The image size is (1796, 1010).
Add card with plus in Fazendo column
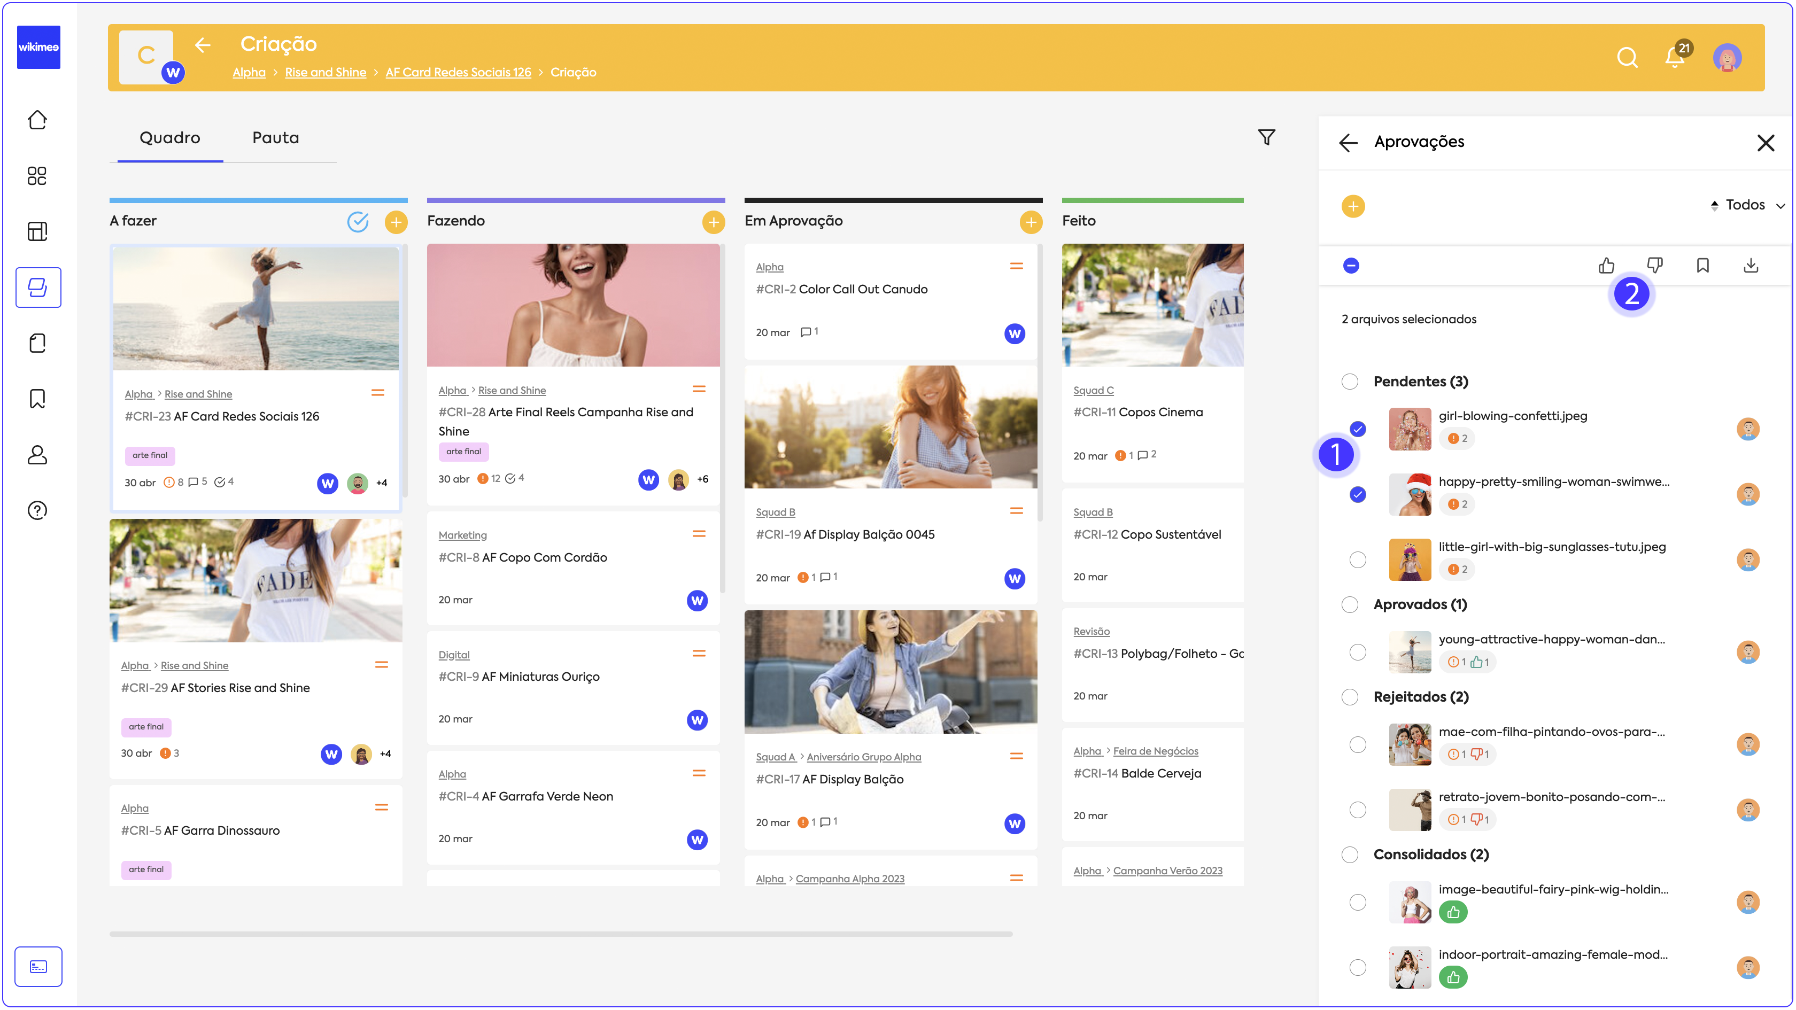713,222
